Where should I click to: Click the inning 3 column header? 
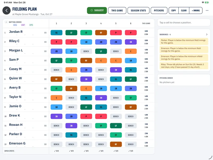tap(86, 23)
